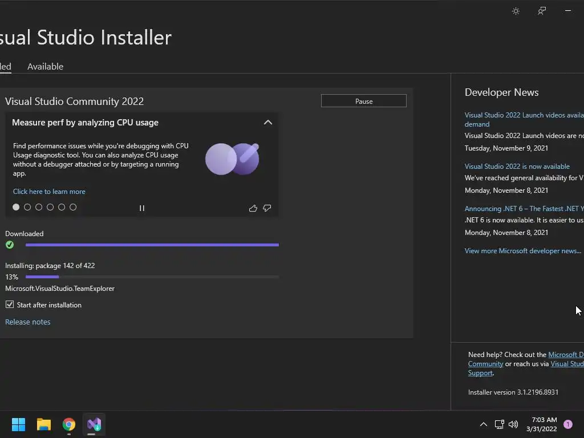Open the Release notes link
The image size is (584, 438).
pos(27,322)
